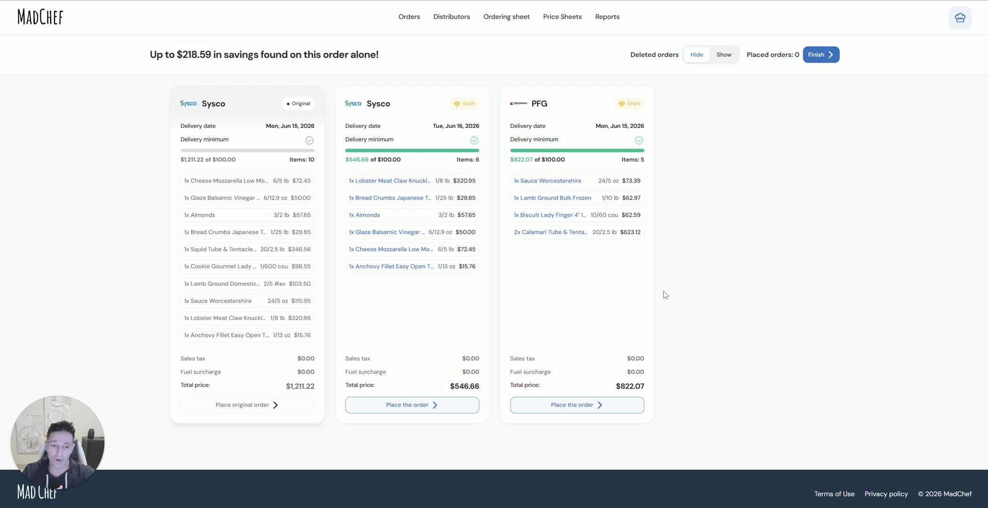Navigate to Price Sheets
The width and height of the screenshot is (988, 508).
[562, 17]
